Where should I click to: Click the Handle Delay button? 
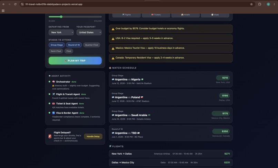[93, 136]
